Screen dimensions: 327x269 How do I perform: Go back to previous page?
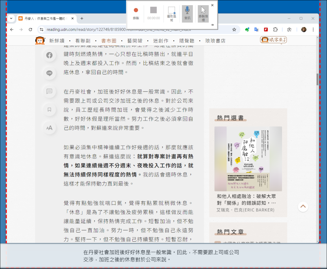[x=12, y=30]
